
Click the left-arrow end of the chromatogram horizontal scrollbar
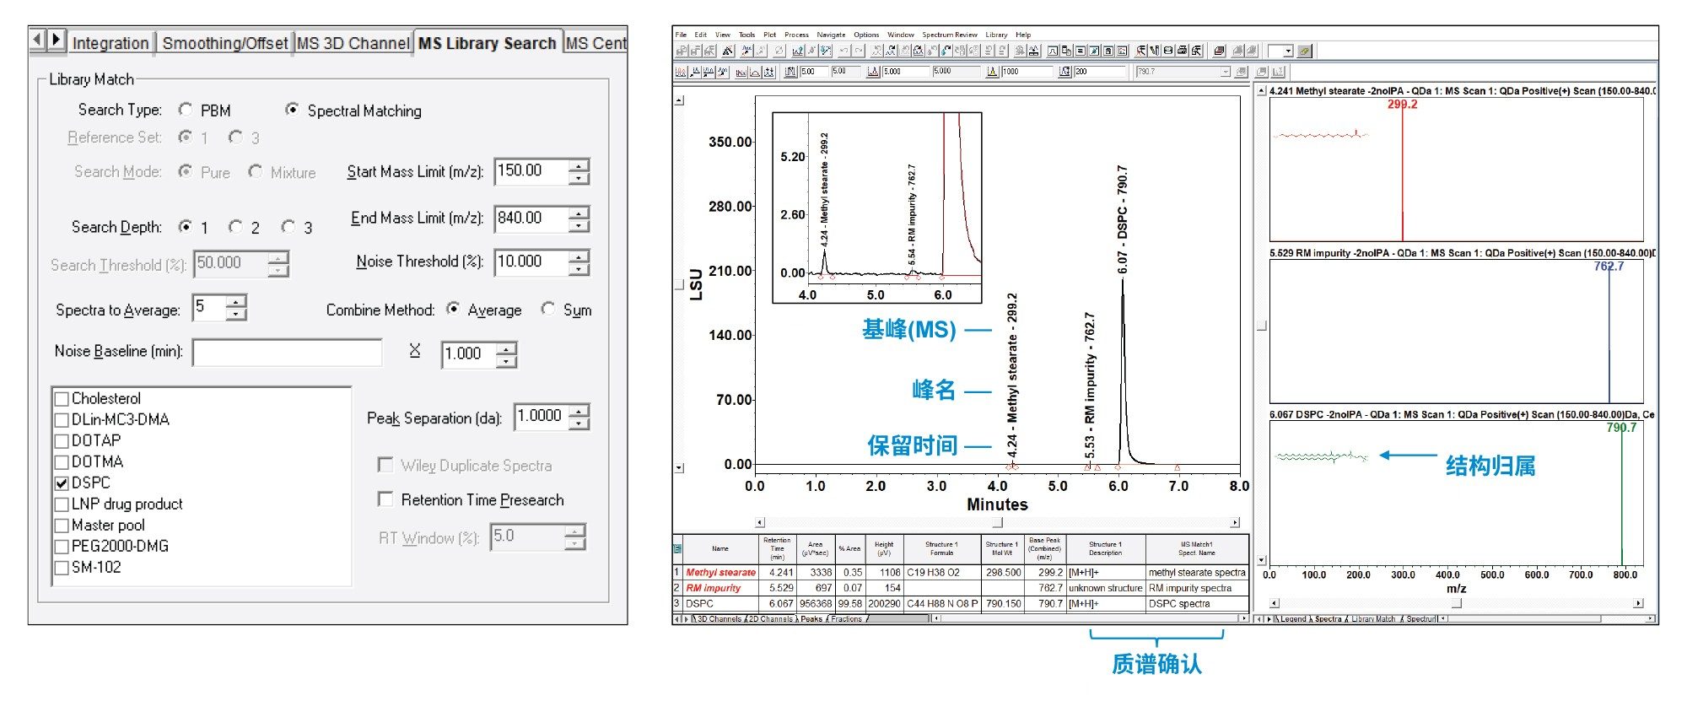[759, 522]
